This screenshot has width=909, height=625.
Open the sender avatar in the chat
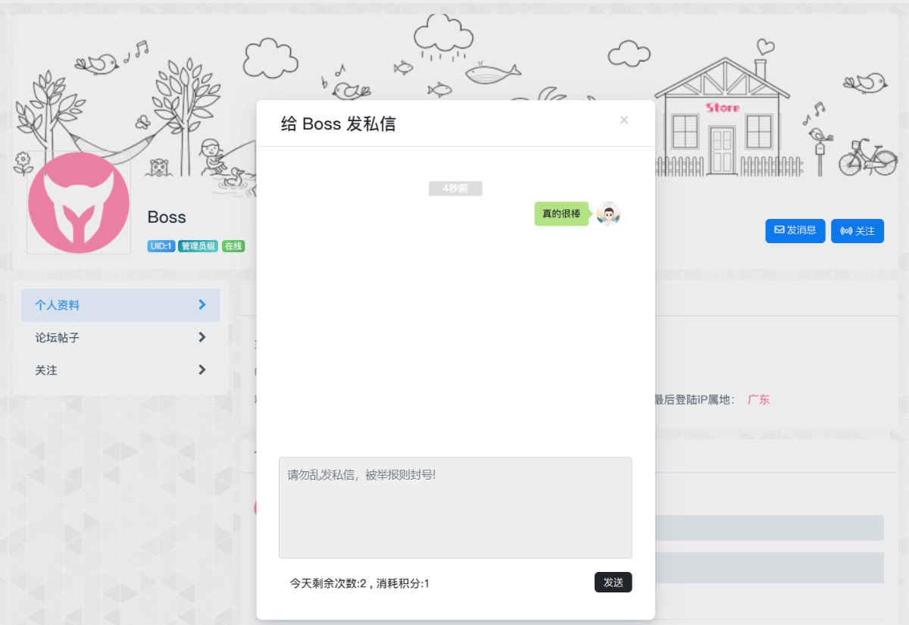tap(608, 214)
